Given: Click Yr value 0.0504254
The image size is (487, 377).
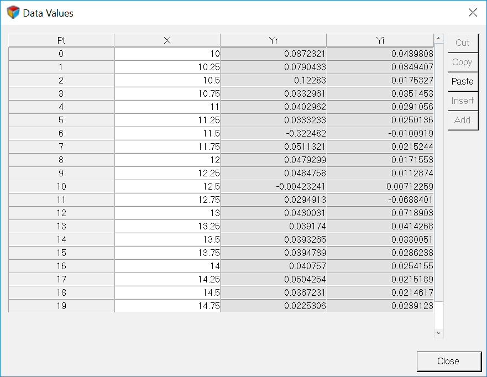Looking at the screenshot, I should tap(274, 279).
